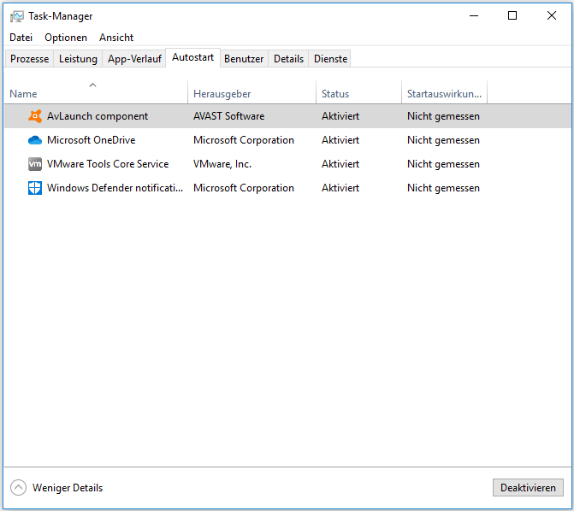
Task: Click the Task-Manager title bar icon
Action: click(17, 16)
